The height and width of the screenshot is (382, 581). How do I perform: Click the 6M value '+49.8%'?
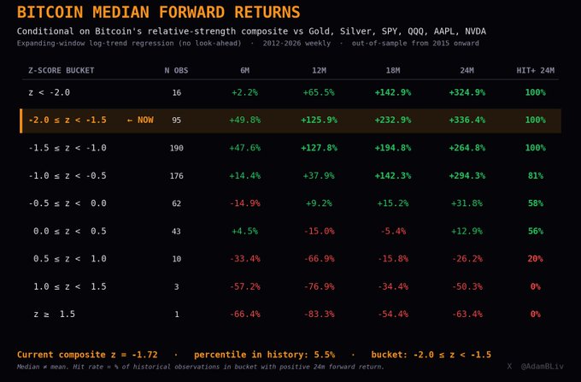click(245, 120)
